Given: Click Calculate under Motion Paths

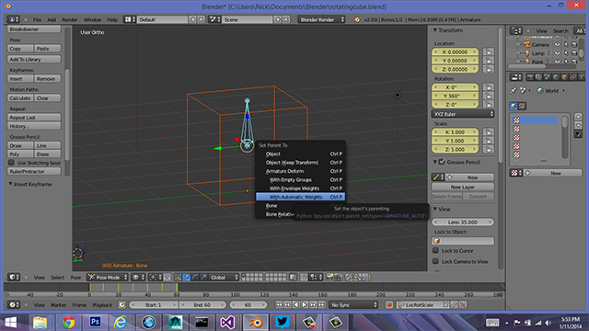Looking at the screenshot, I should point(20,98).
